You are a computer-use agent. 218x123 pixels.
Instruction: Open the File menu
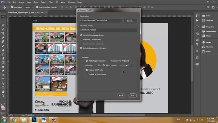9,2
